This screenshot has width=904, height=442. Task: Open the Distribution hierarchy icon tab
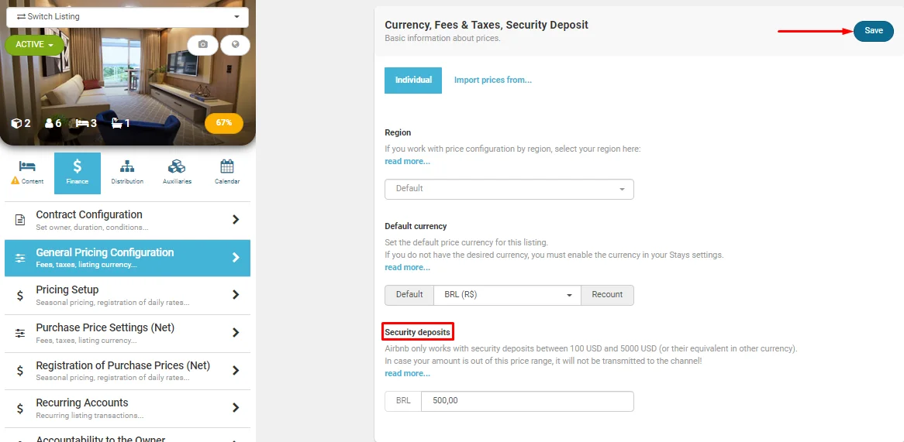127,173
